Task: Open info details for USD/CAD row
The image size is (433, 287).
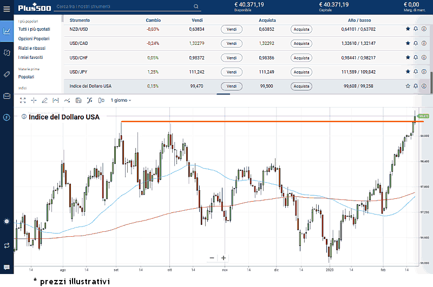Action: 424,43
